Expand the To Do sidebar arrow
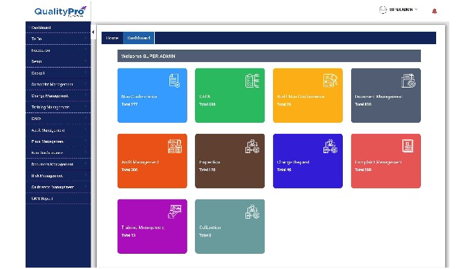Screen dimensions: 470x269 click(86, 38)
